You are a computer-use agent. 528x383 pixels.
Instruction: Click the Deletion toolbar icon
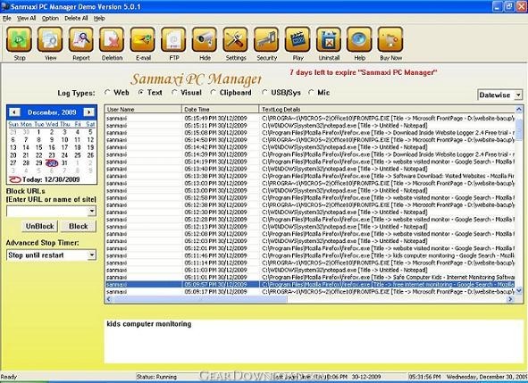(x=112, y=39)
